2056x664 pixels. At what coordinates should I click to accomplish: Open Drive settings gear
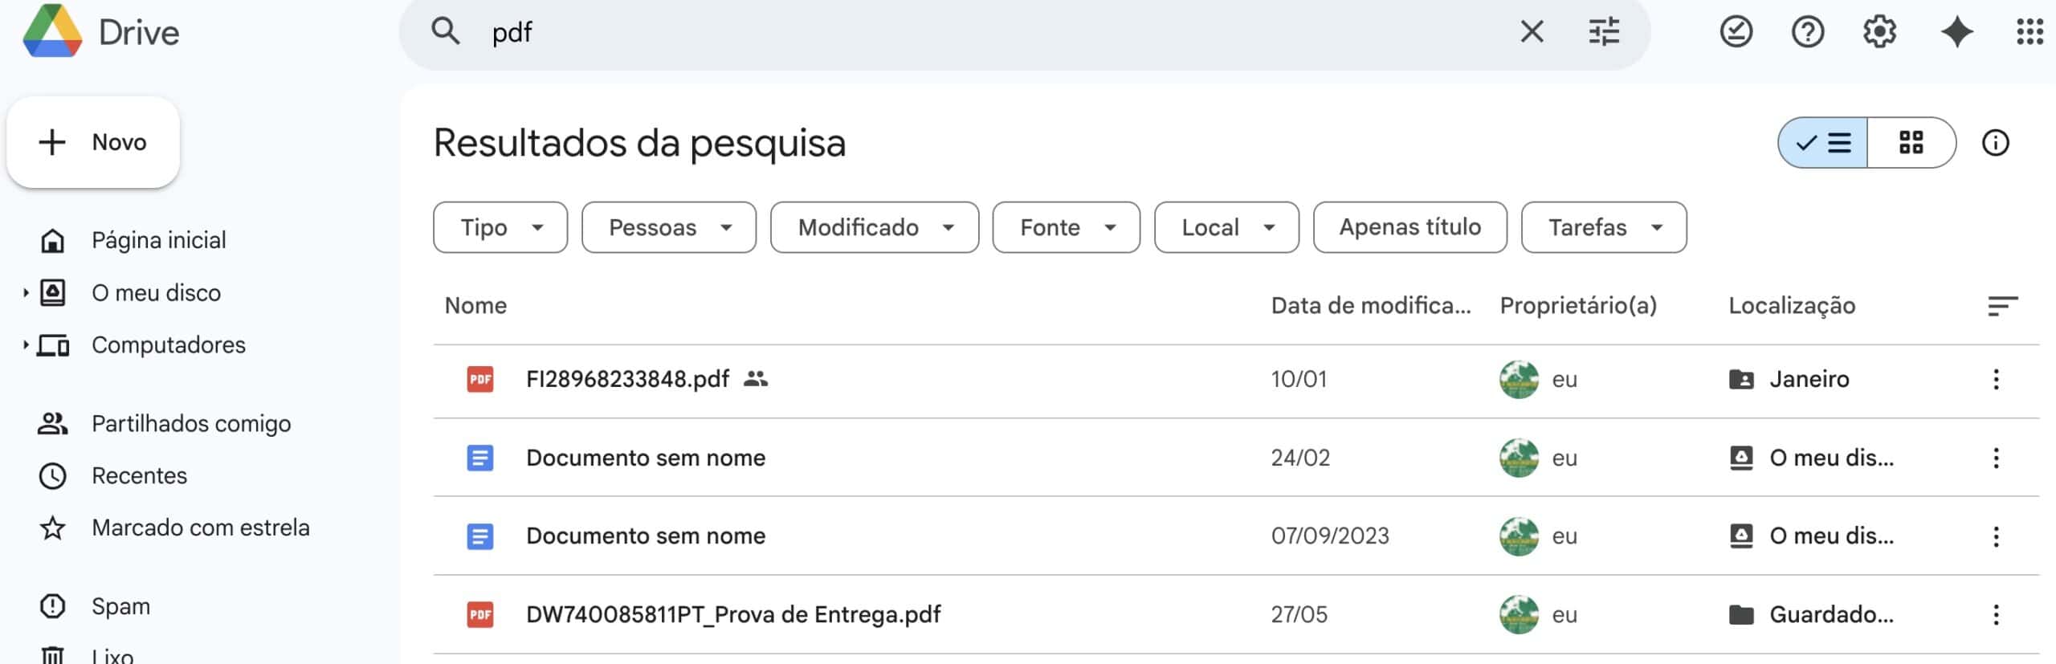click(x=1879, y=33)
